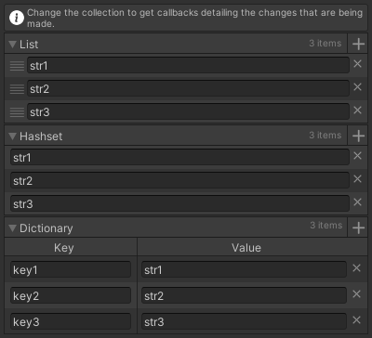Image resolution: width=372 pixels, height=338 pixels.
Task: Collapse the Dictionary foldout triangle
Action: pyautogui.click(x=12, y=228)
